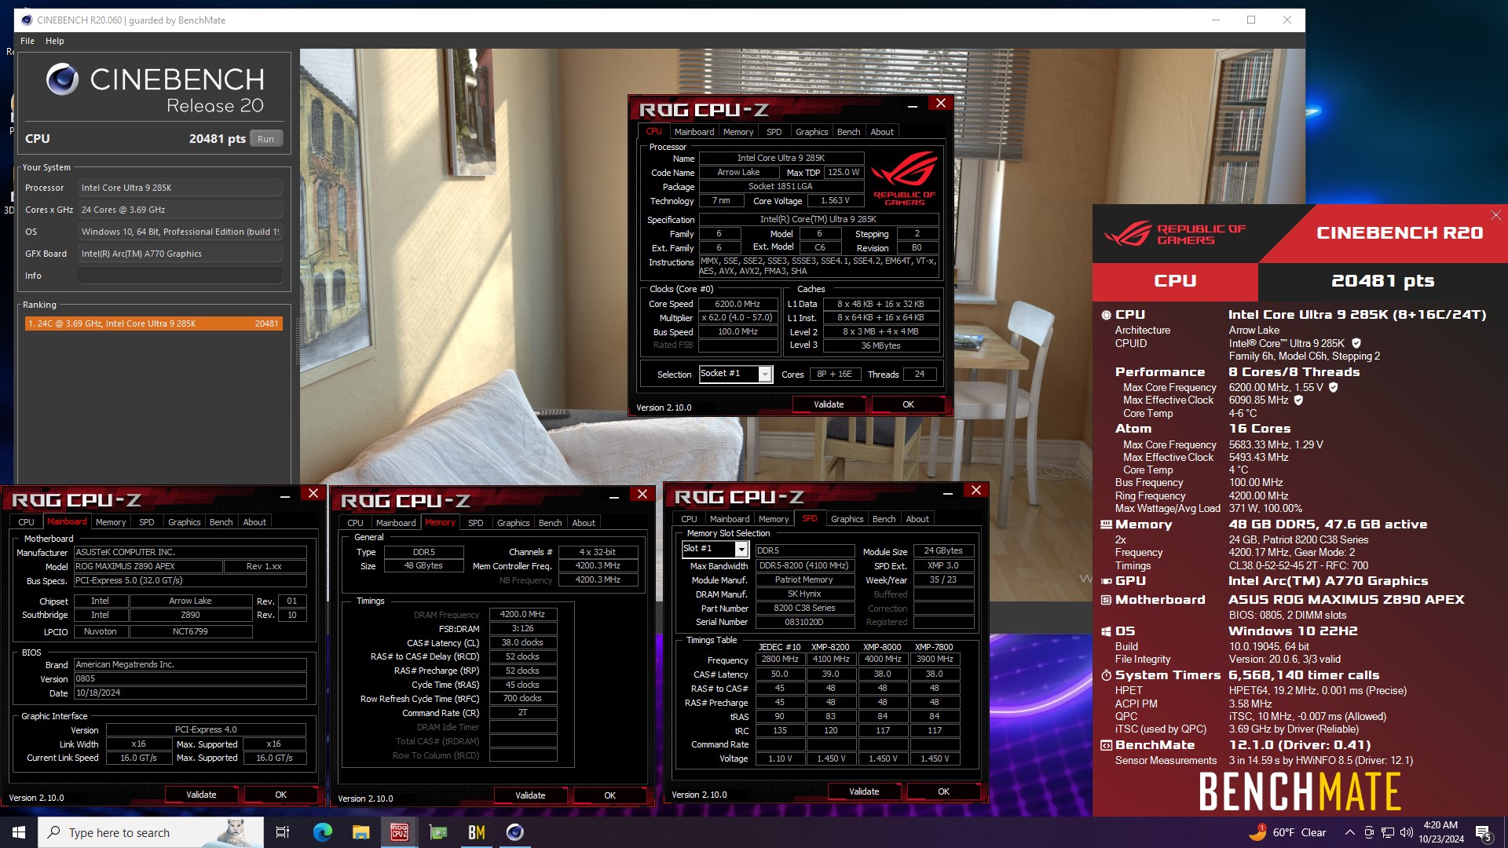Click the Cinebench logo icon
The image size is (1508, 848).
click(62, 79)
